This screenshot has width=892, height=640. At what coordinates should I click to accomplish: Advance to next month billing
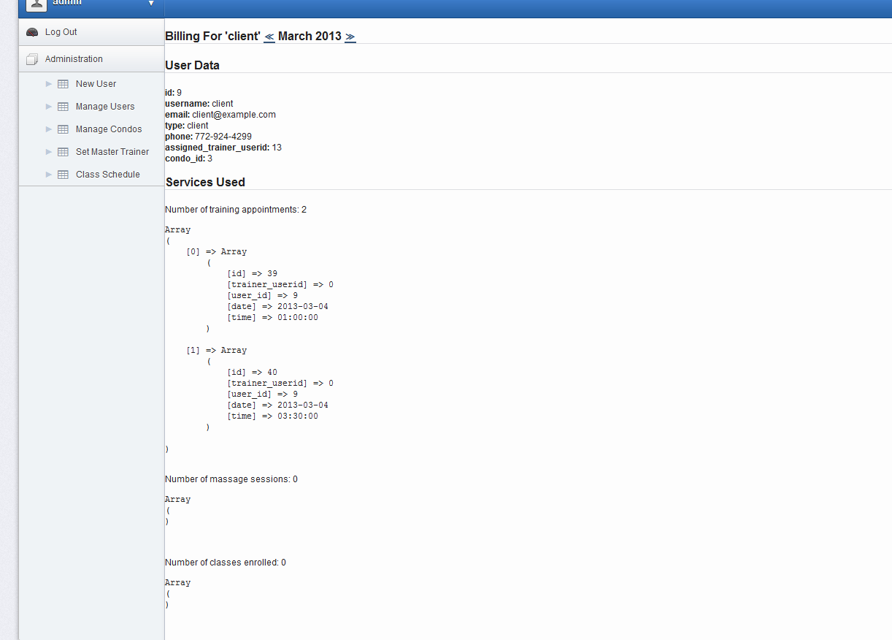[x=350, y=37]
